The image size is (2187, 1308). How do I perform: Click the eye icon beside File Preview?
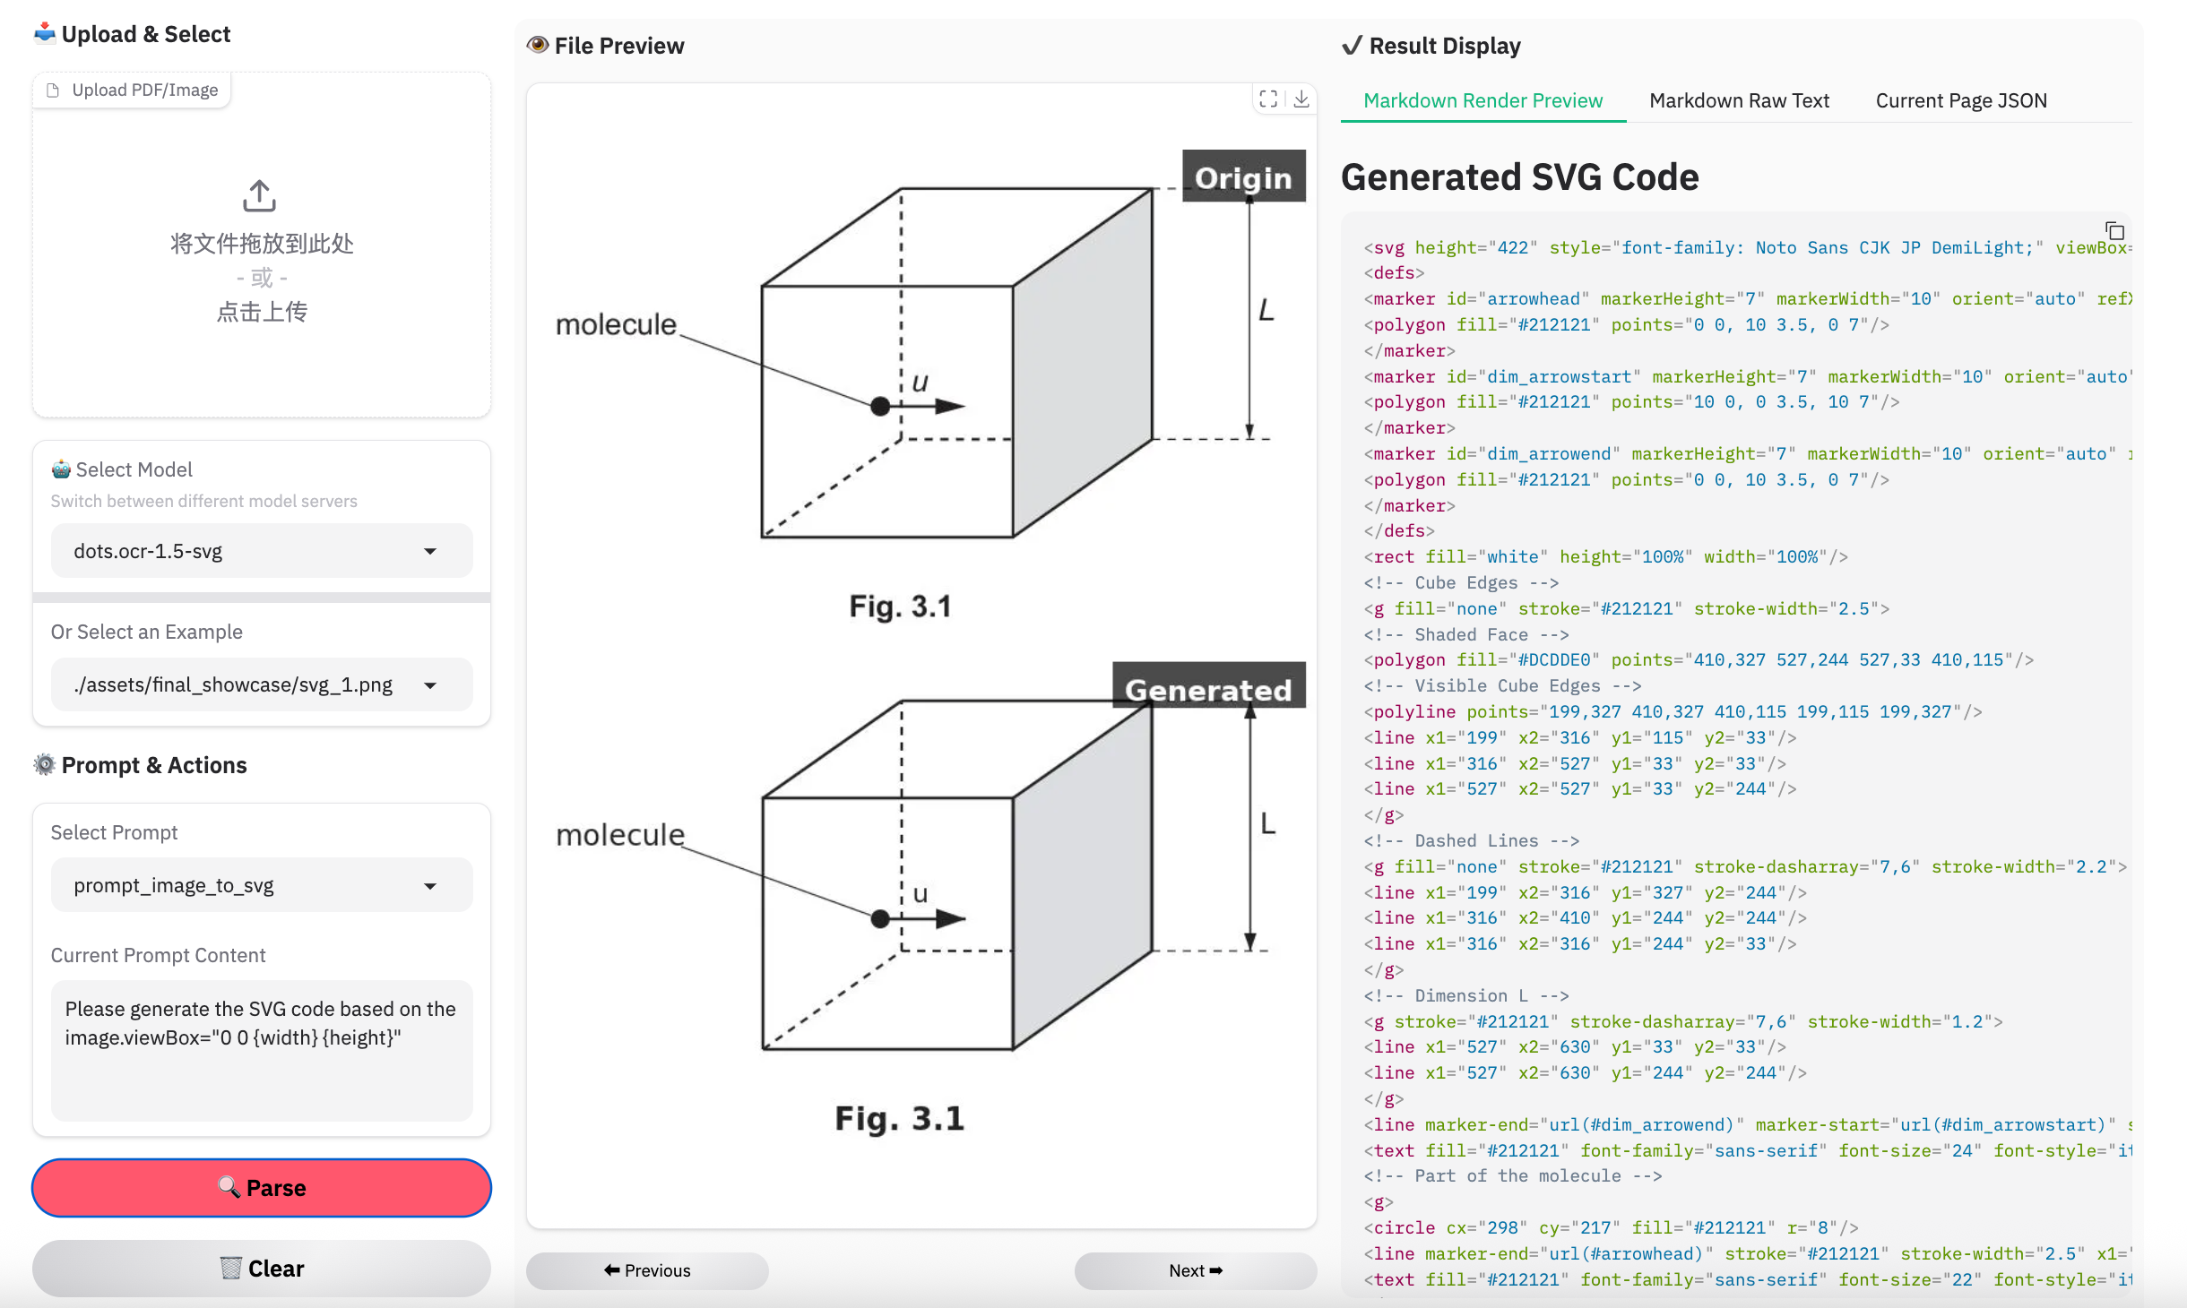coord(538,45)
